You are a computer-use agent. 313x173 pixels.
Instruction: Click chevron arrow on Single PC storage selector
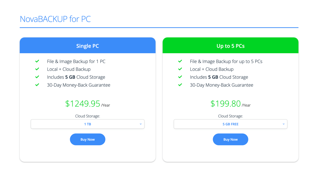pyautogui.click(x=141, y=124)
